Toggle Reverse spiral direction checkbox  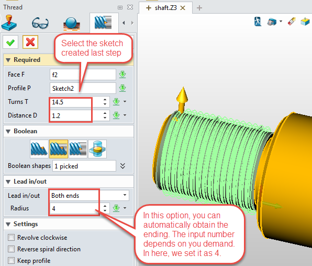click(x=11, y=249)
